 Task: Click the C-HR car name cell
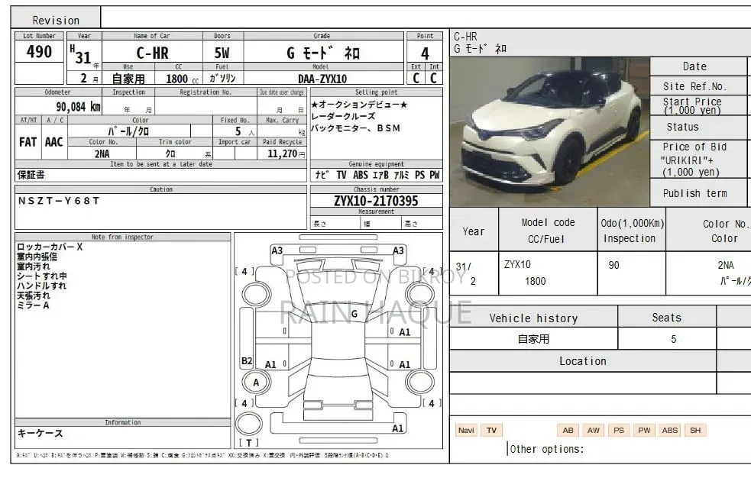pos(152,52)
